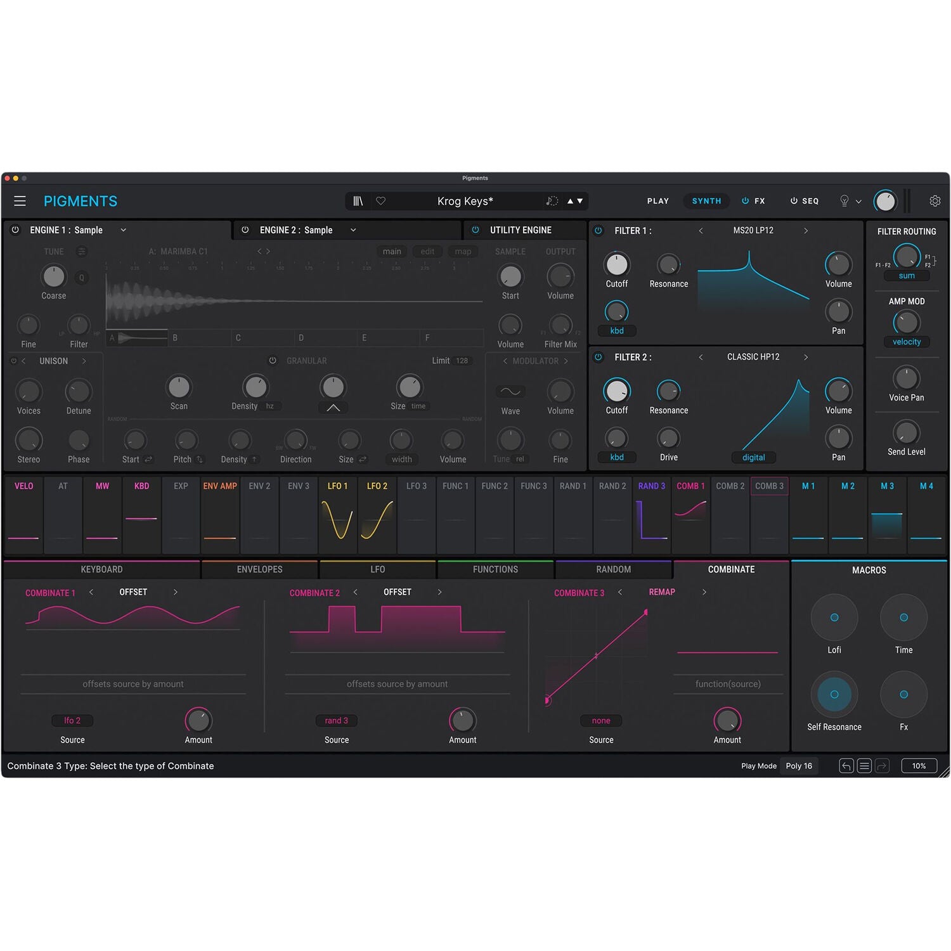Click the amp mod velocity button
Screen dimensions: 951x951
click(907, 342)
